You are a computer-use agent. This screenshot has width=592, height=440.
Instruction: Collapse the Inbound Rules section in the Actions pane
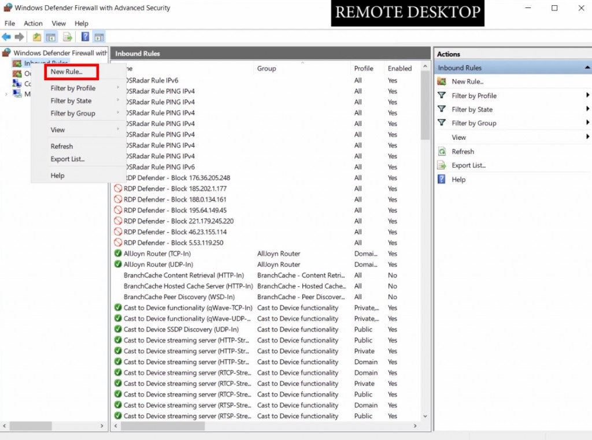(x=587, y=68)
